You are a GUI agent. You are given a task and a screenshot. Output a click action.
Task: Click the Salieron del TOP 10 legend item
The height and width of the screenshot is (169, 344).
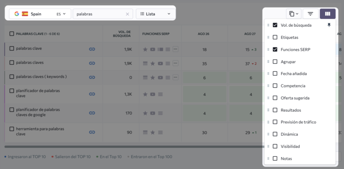[71, 157]
